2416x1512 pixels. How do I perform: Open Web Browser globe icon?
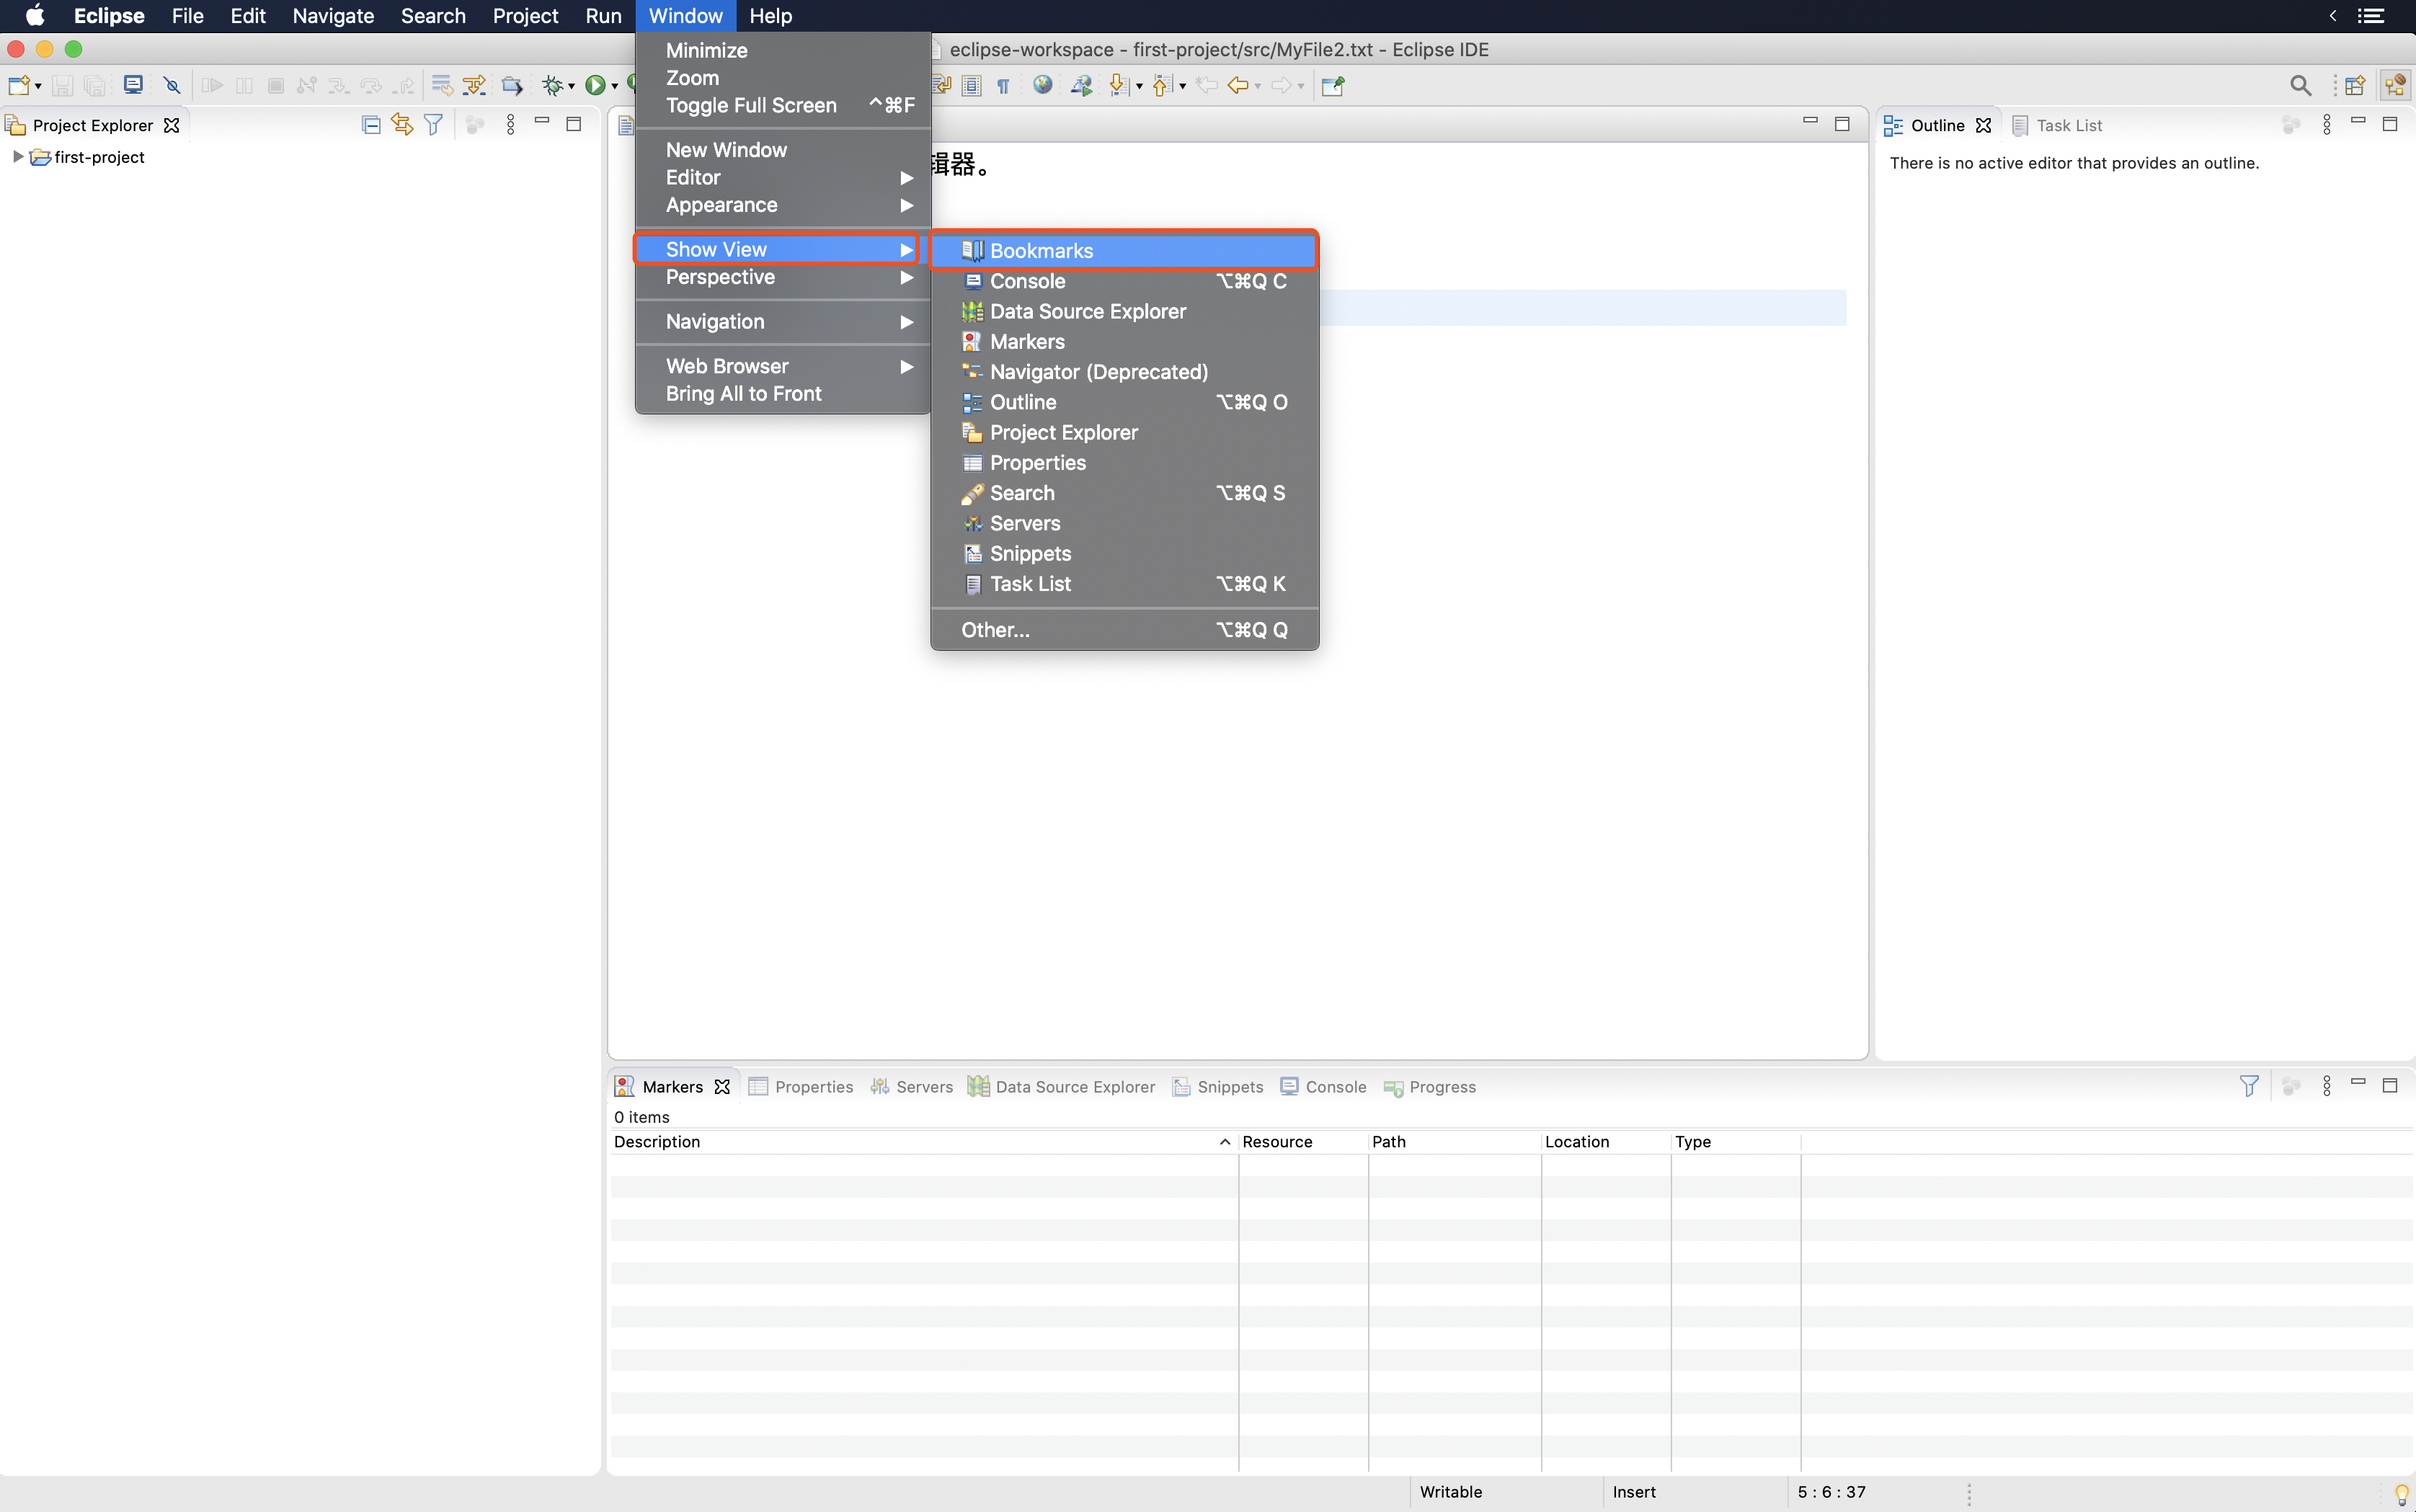coord(1043,85)
